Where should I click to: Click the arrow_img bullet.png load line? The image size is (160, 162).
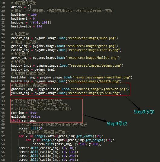pos(65,58)
